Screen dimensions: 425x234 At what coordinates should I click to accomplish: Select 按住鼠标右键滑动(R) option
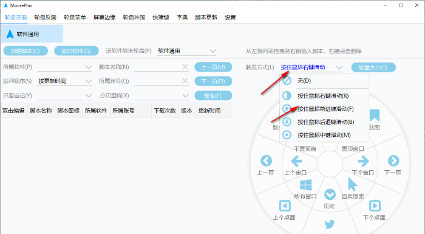pos(324,96)
